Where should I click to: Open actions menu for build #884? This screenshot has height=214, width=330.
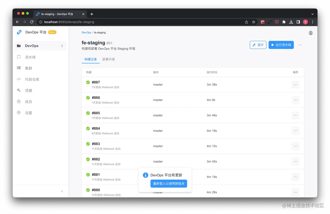[296, 131]
